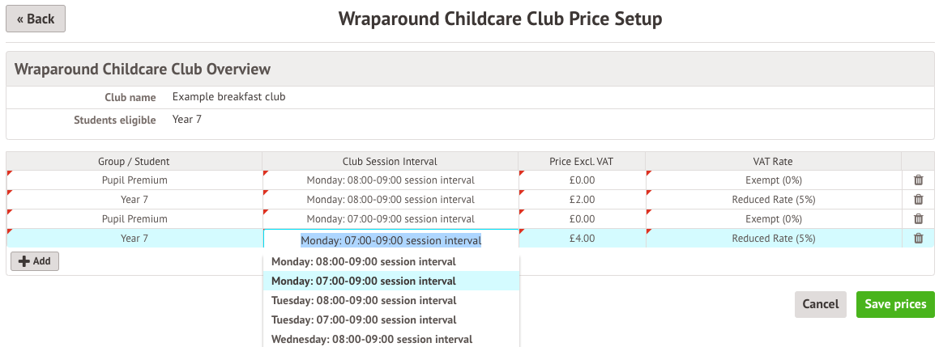Go back using the « Back button
Viewport: 939px width, 347px height.
click(x=36, y=19)
